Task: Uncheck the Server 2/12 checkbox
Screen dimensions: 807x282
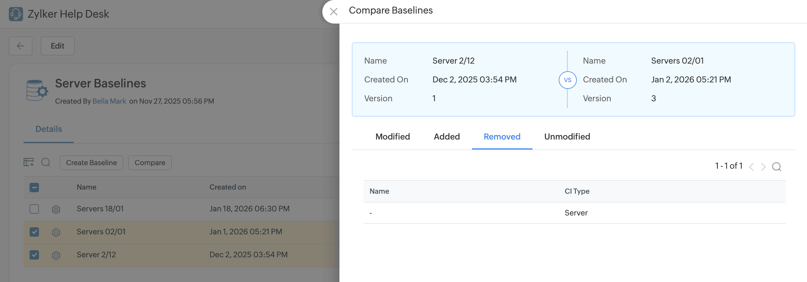Action: coord(34,255)
